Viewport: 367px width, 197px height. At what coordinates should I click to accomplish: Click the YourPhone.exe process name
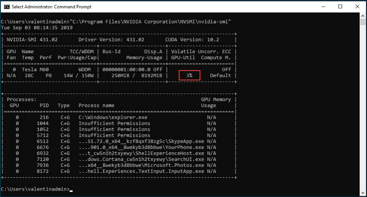pos(141,147)
